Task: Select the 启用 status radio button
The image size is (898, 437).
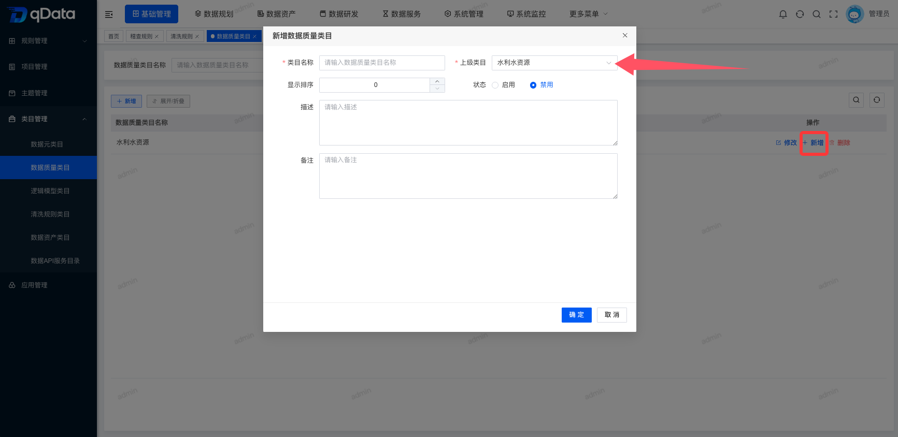Action: click(x=495, y=85)
